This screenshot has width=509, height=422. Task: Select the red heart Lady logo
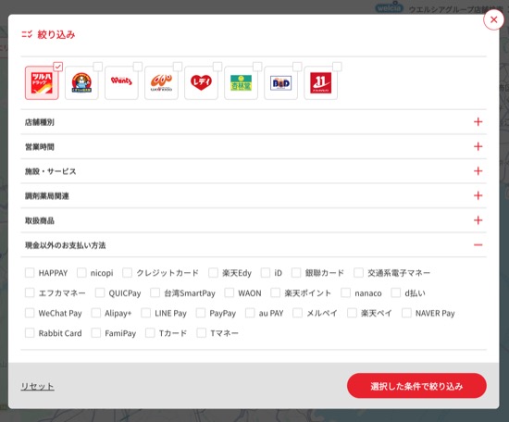point(201,82)
